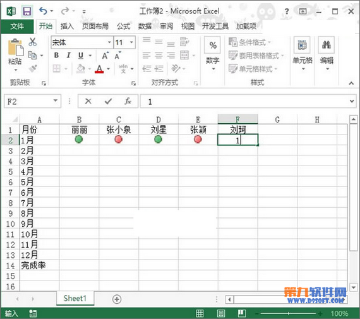
Task: Align text right
Action: [x=171, y=55]
